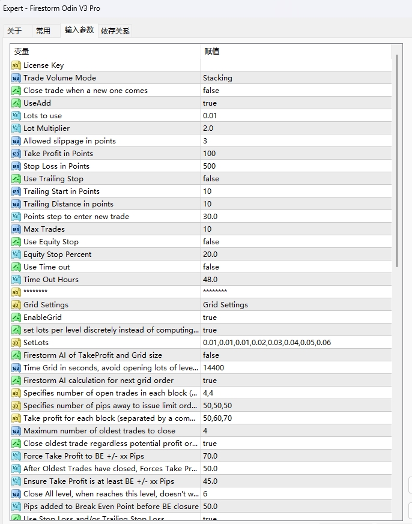Click the Points step to enter icon
The image size is (412, 524).
[16, 217]
